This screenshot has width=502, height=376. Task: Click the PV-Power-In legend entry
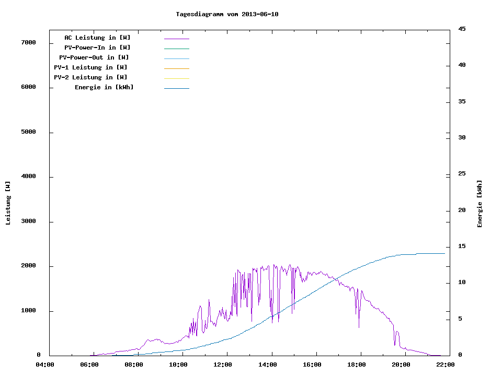coord(97,48)
